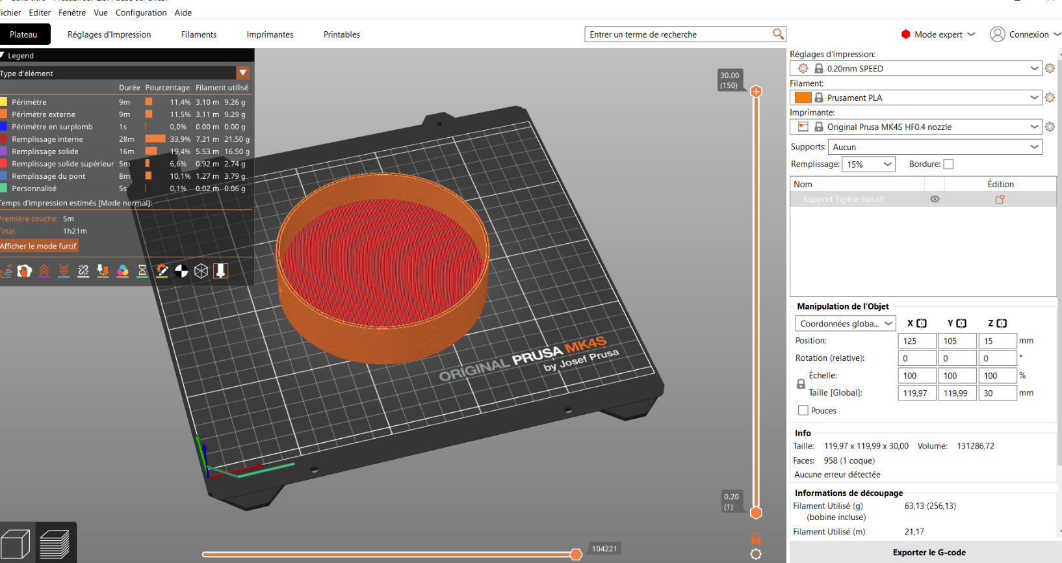
Task: Toggle the retractions double-up-arrow icon
Action: tap(44, 271)
